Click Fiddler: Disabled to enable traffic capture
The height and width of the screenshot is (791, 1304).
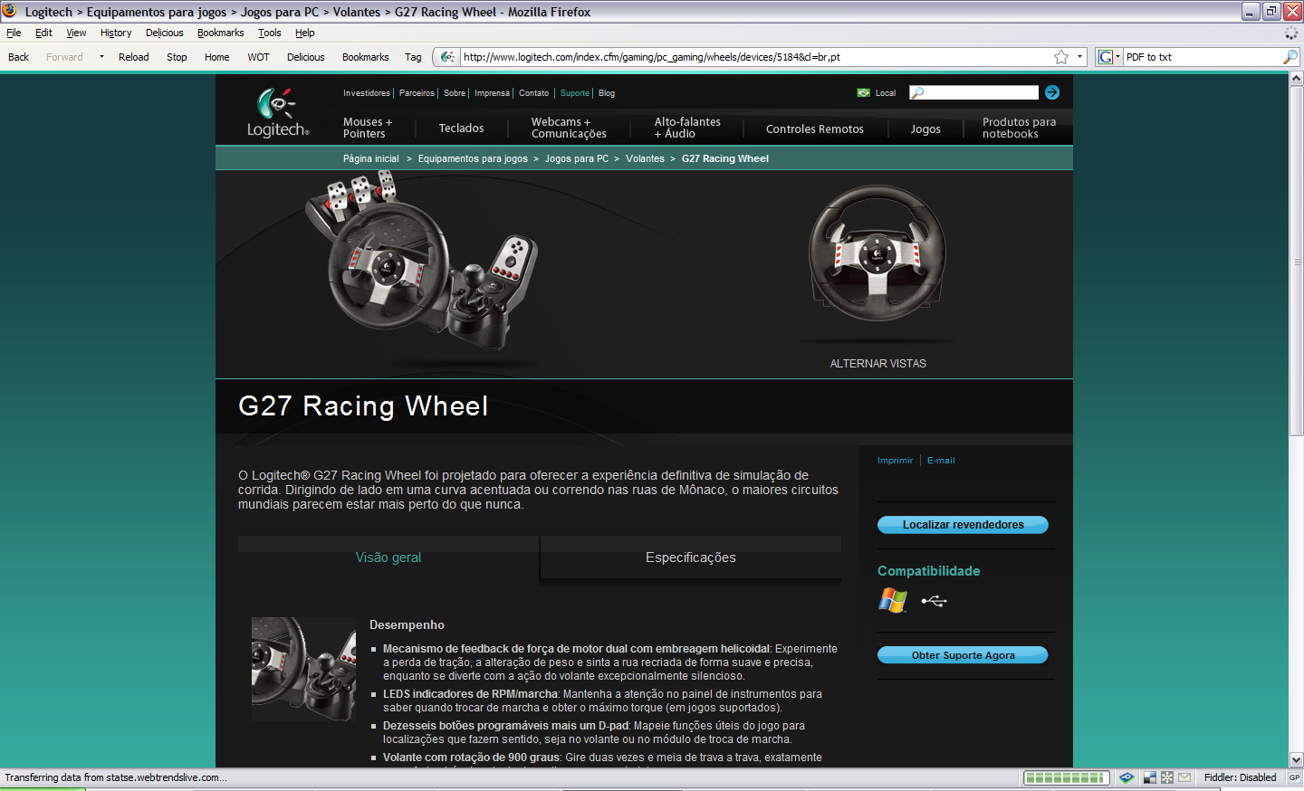click(x=1242, y=777)
